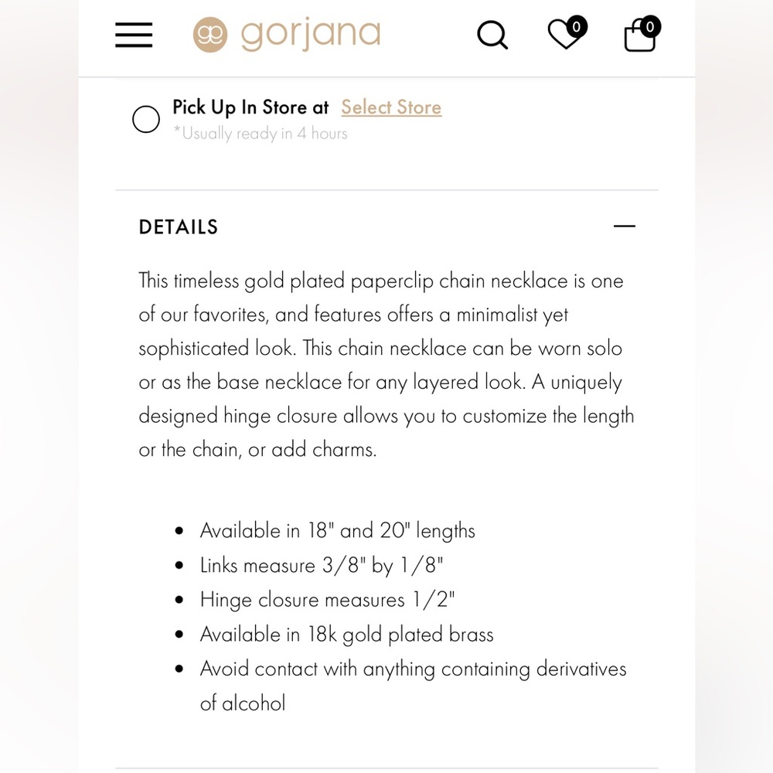Enable in-store pickup by clicking its circle
The height and width of the screenshot is (773, 773).
click(145, 119)
